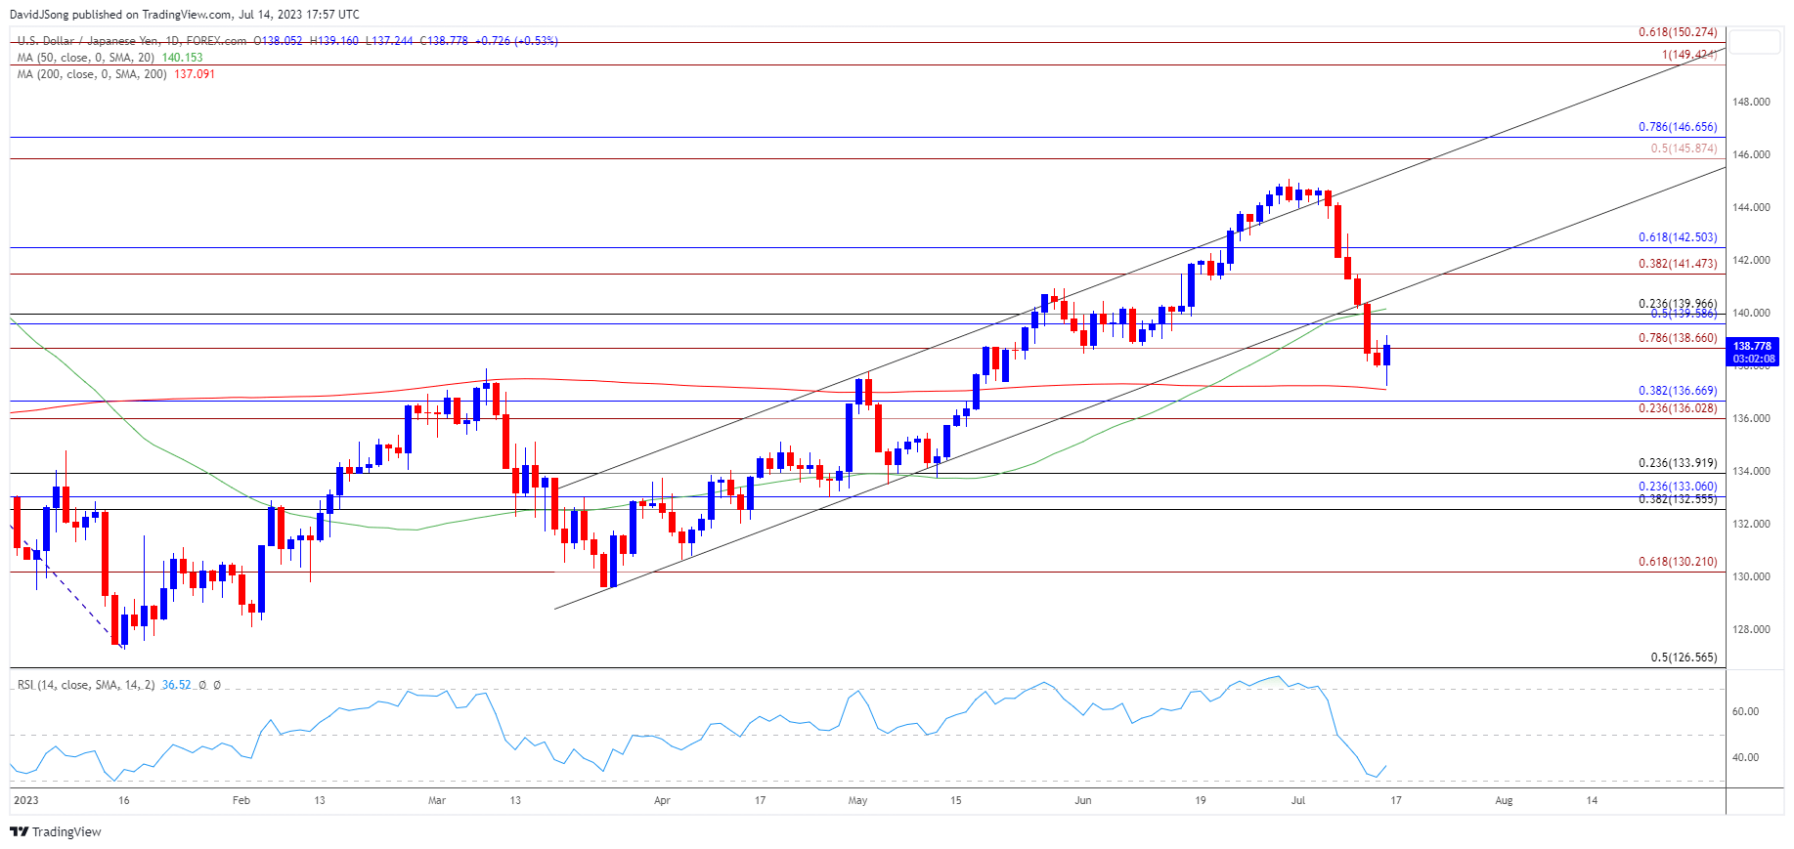The height and width of the screenshot is (849, 1794).
Task: Click the Jun label on the time axis
Action: click(1082, 800)
